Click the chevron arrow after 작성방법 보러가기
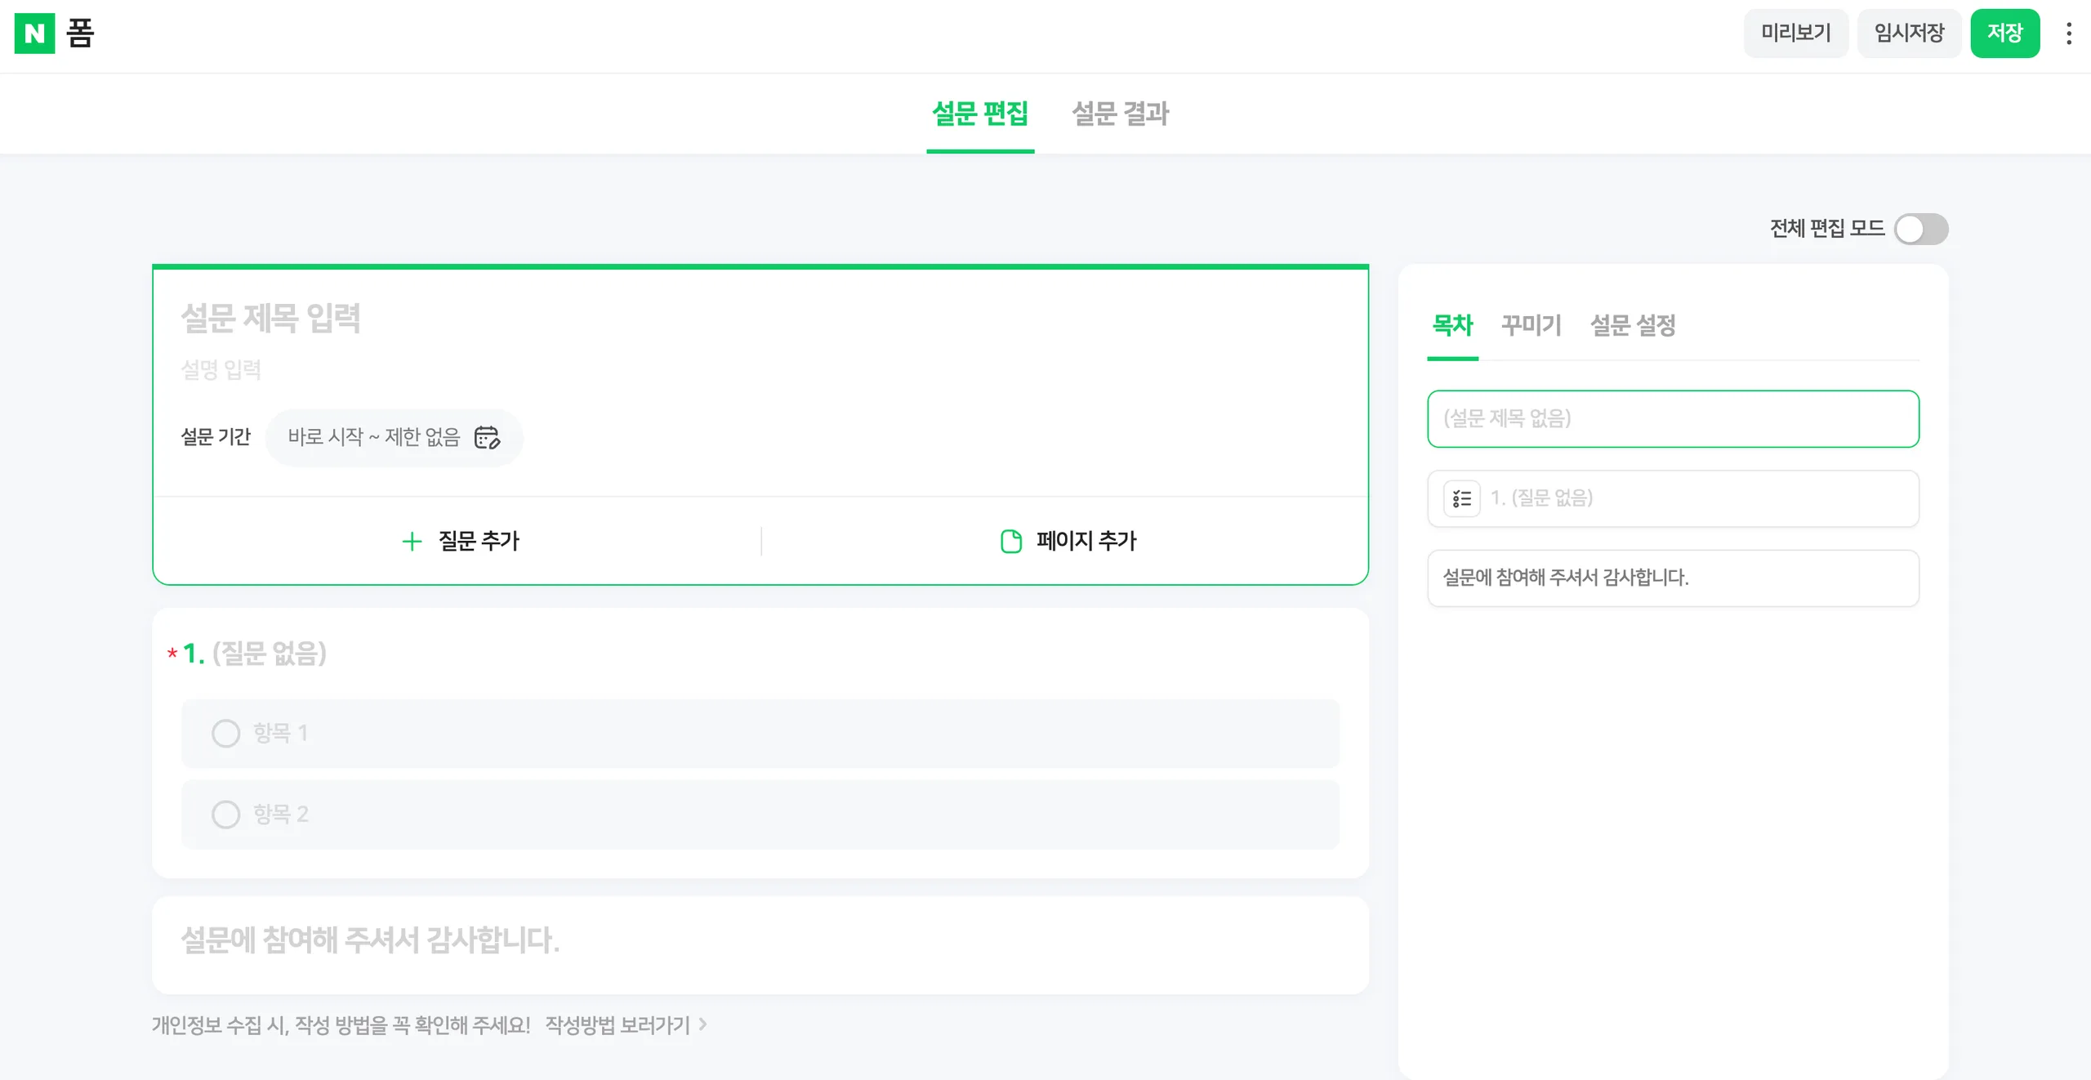 tap(702, 1024)
